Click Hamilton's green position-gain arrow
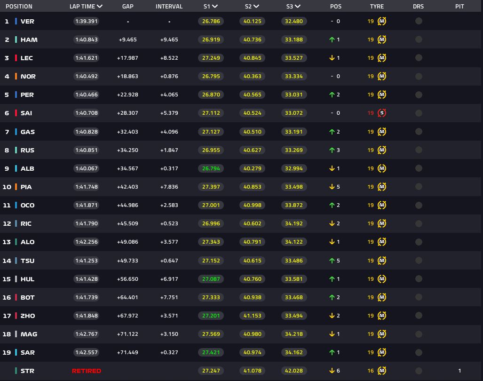The height and width of the screenshot is (381, 483). [332, 40]
